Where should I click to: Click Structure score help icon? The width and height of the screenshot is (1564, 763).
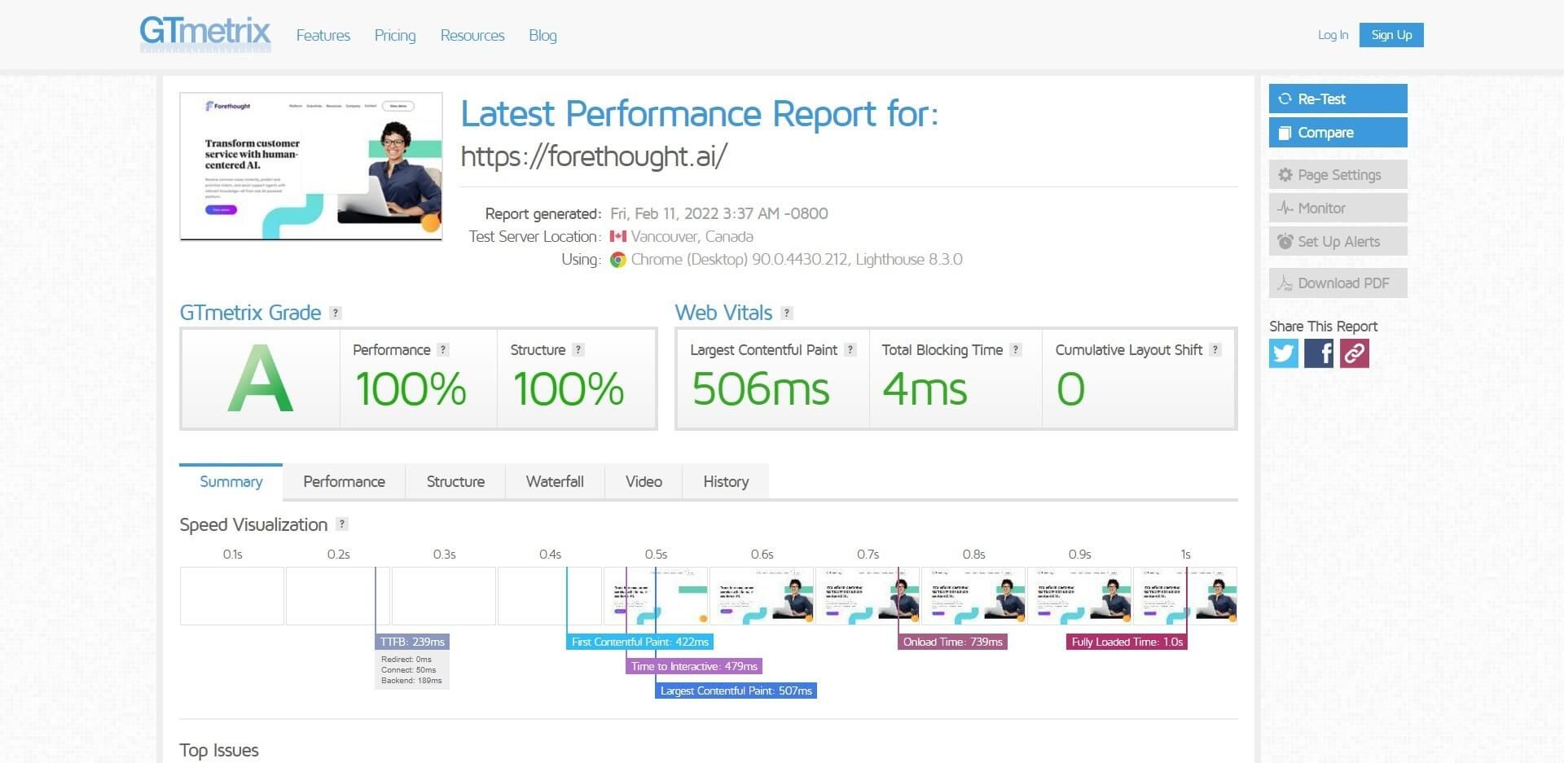coord(578,349)
